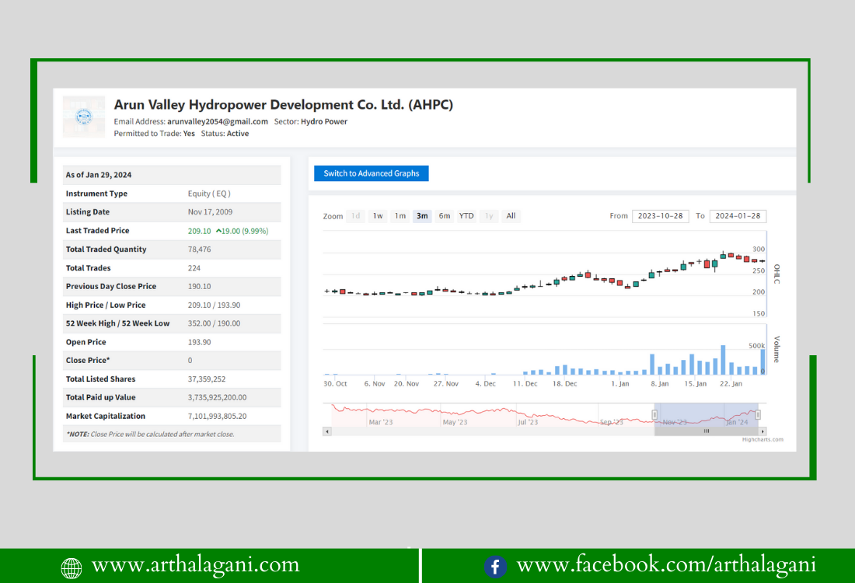Click the Switch to Advanced Graphs button
855x583 pixels.
372,173
